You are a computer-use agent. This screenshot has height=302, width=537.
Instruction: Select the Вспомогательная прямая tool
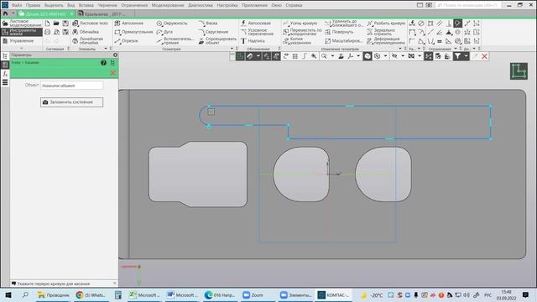click(x=175, y=41)
